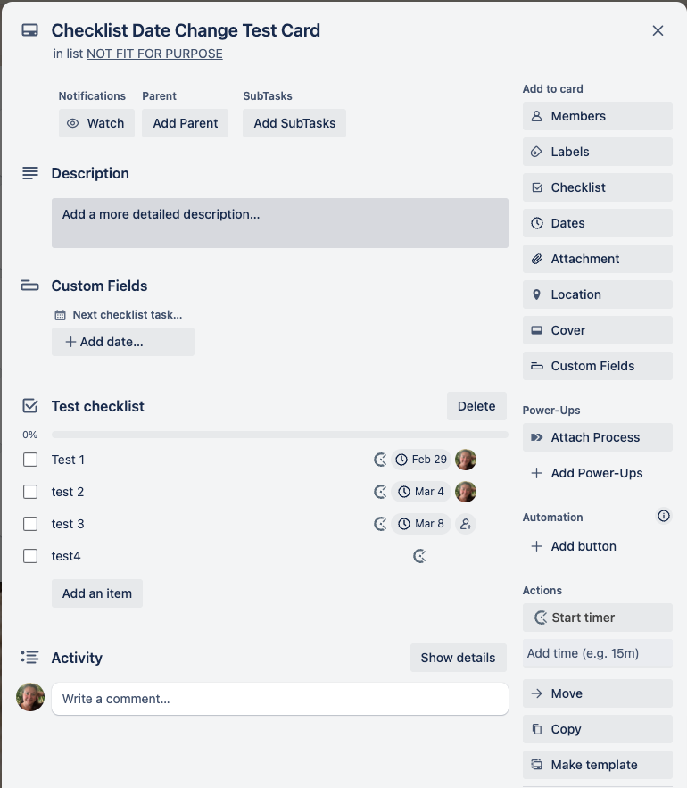The width and height of the screenshot is (687, 788).
Task: Start timer icon on Test 1 item
Action: pyautogui.click(x=380, y=460)
